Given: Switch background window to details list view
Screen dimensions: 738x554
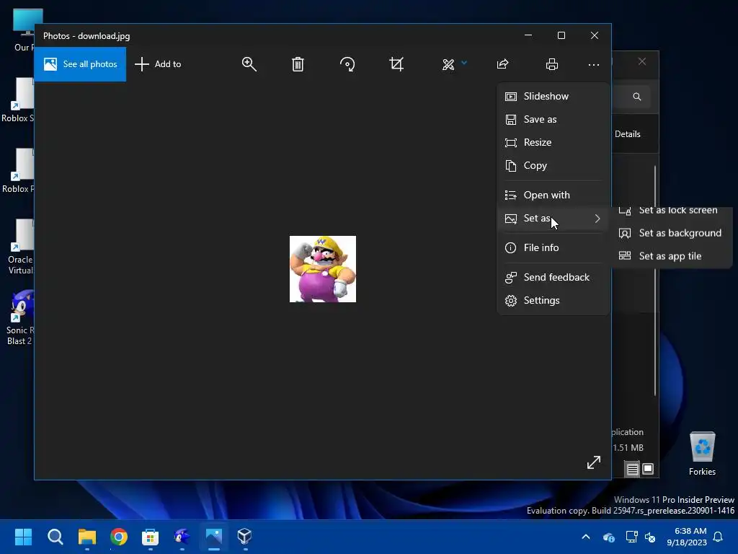Looking at the screenshot, I should 632,469.
